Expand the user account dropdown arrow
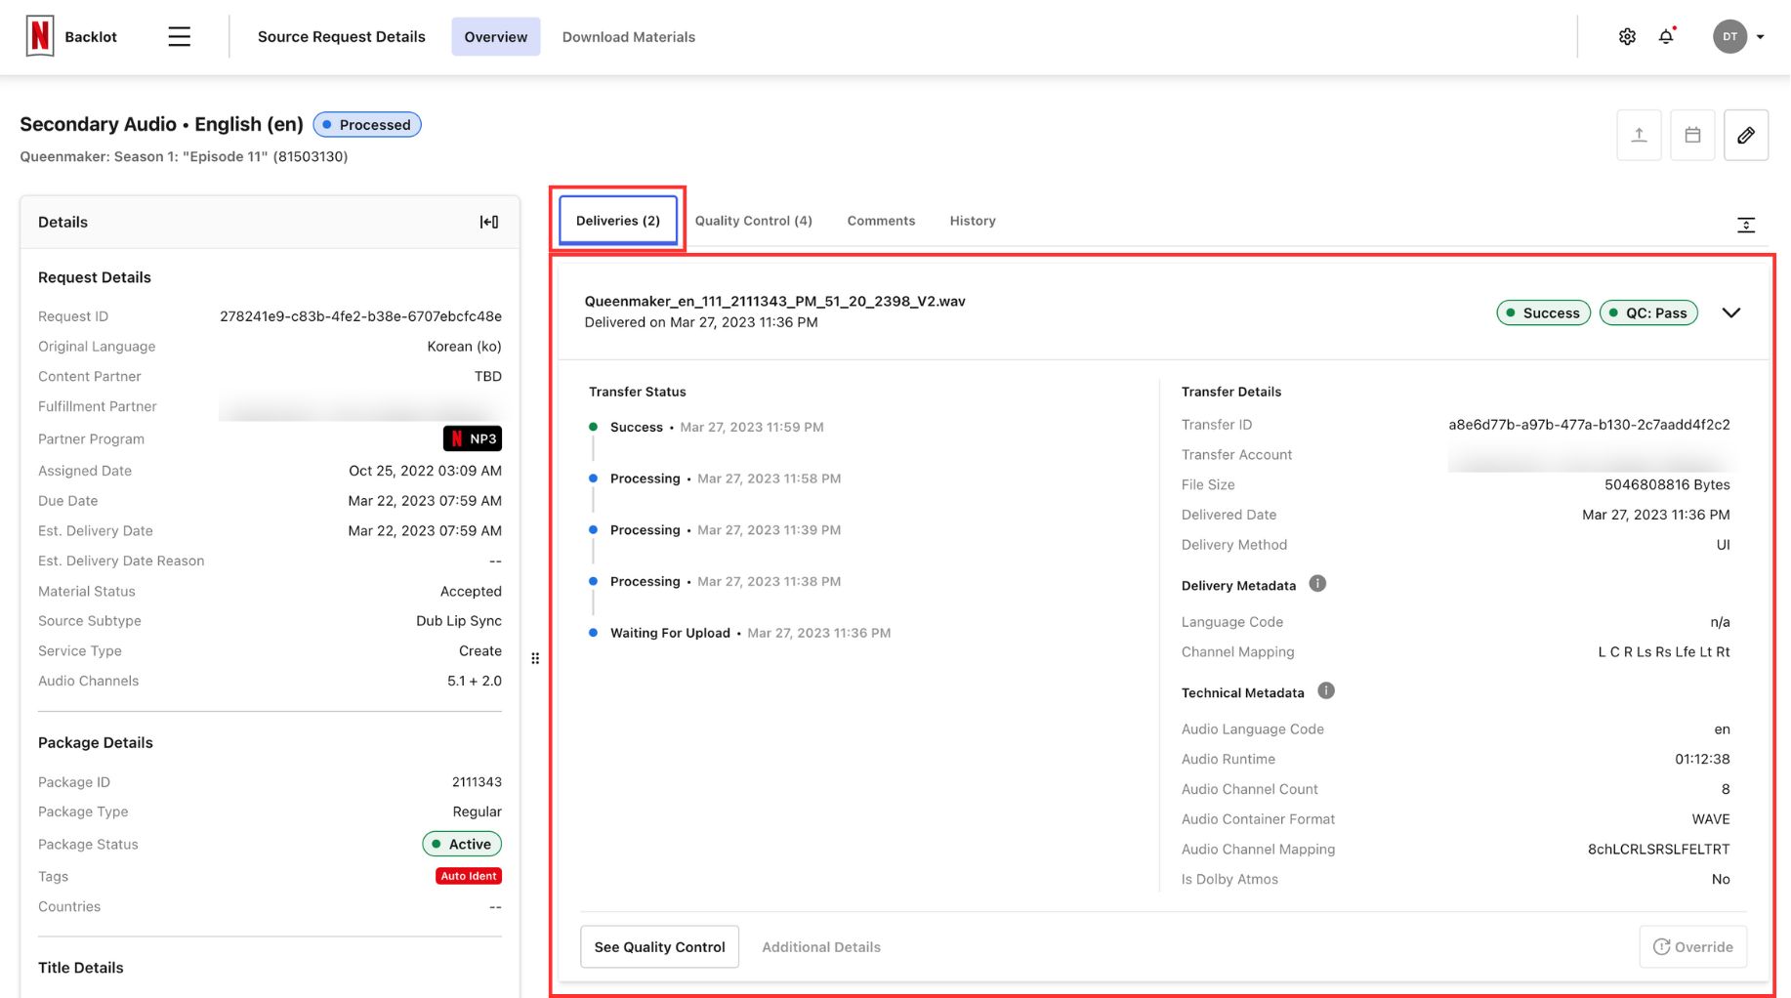 (1760, 37)
